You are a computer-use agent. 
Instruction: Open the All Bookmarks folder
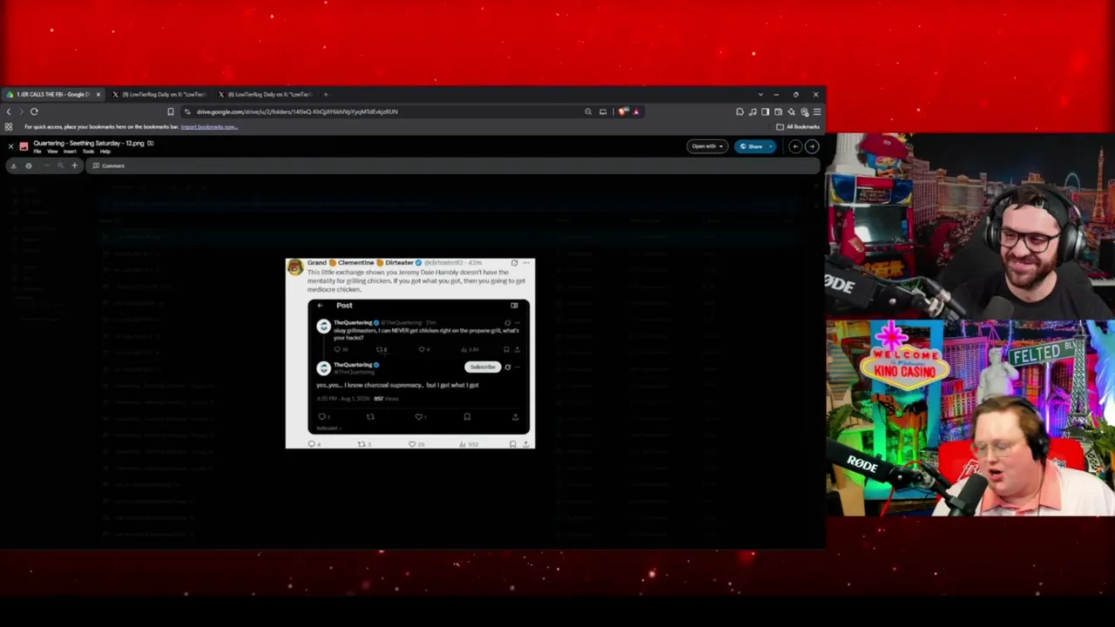point(798,127)
